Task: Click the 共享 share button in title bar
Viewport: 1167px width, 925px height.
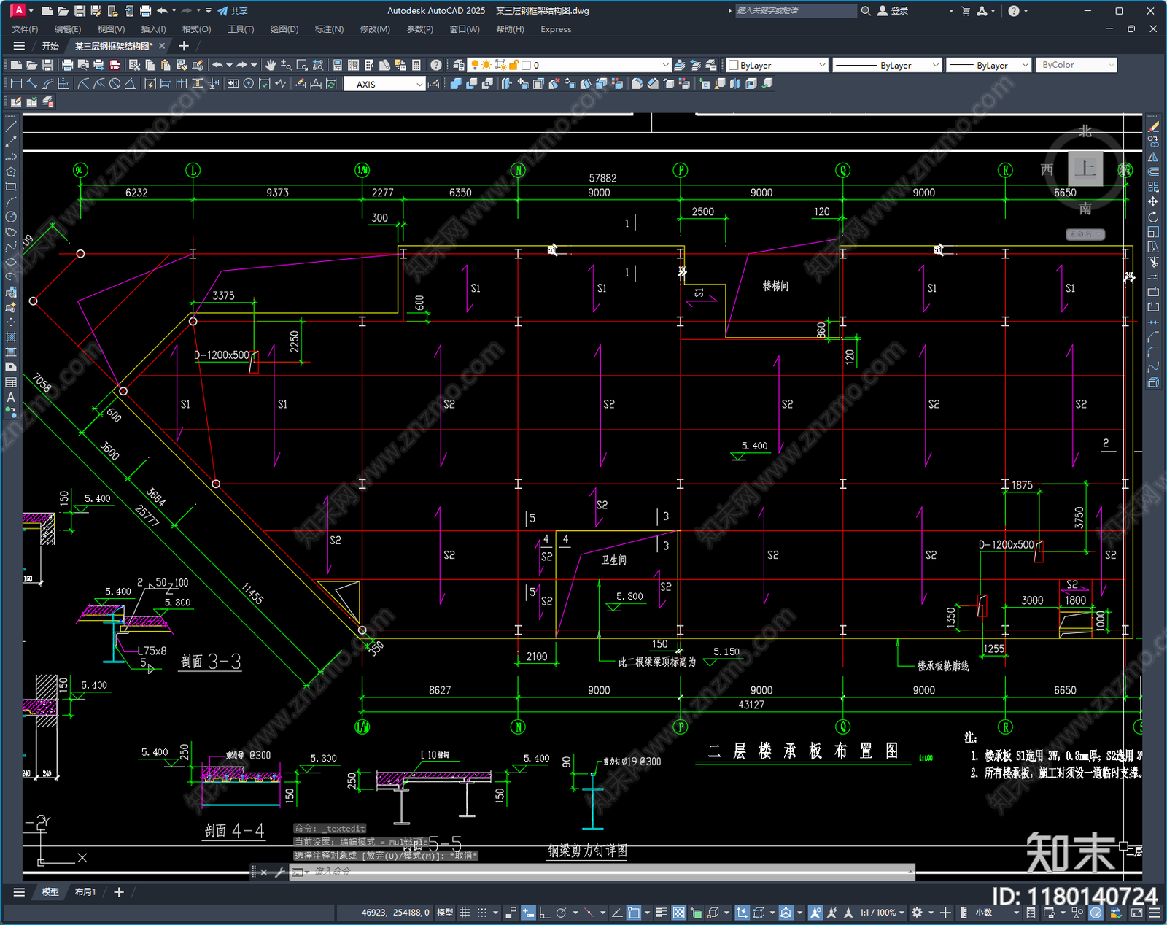Action: coord(233,11)
